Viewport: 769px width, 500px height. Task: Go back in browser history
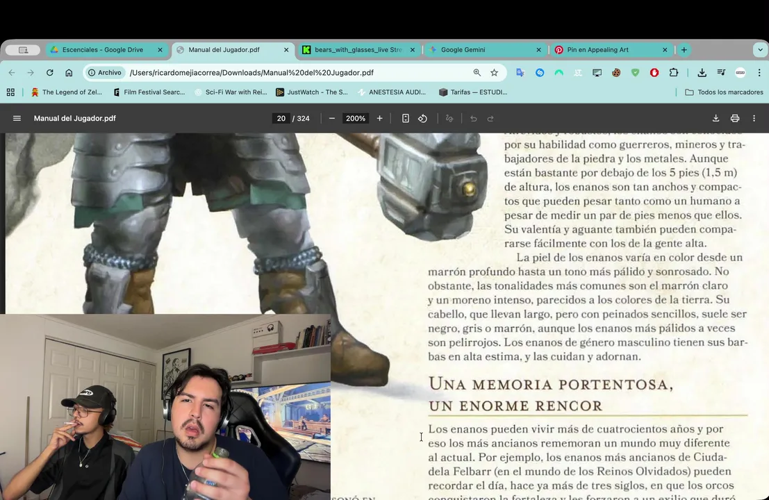coord(12,72)
